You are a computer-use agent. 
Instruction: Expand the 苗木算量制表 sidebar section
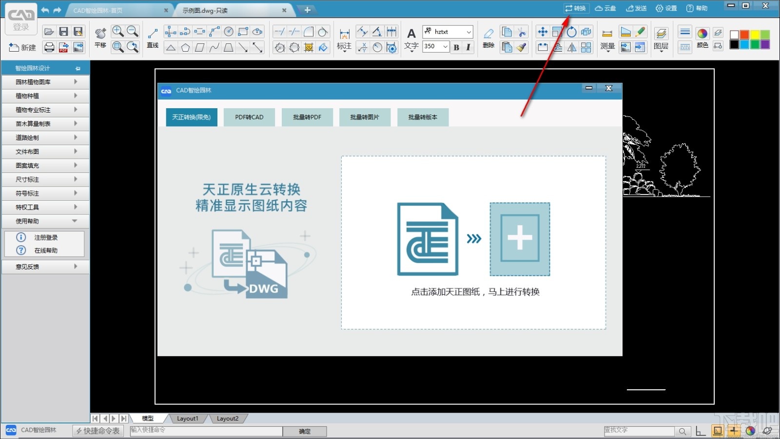click(46, 124)
